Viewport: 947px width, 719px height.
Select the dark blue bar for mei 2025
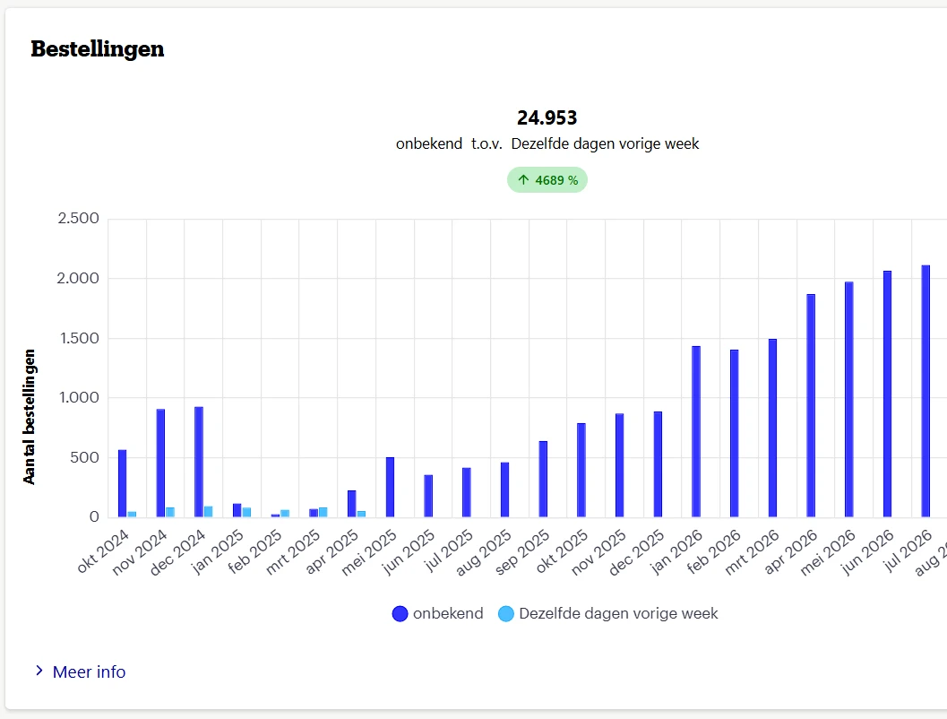tap(390, 487)
